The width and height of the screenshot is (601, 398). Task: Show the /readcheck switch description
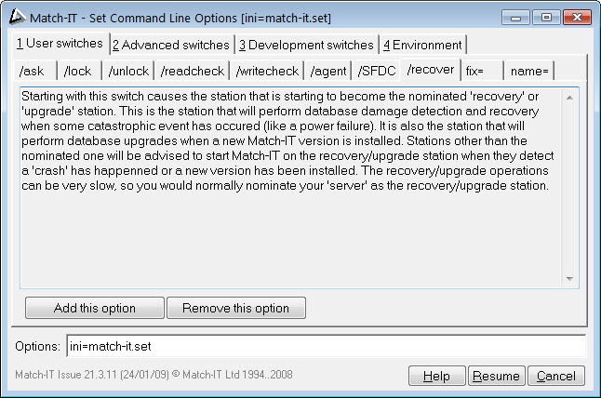coord(192,71)
